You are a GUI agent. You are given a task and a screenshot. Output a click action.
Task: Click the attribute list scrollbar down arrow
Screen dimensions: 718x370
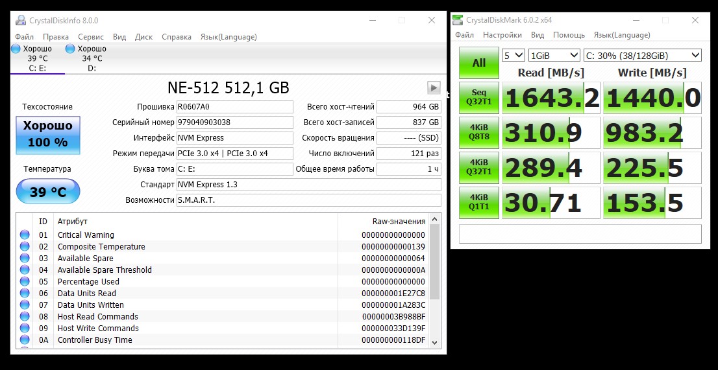pyautogui.click(x=434, y=342)
